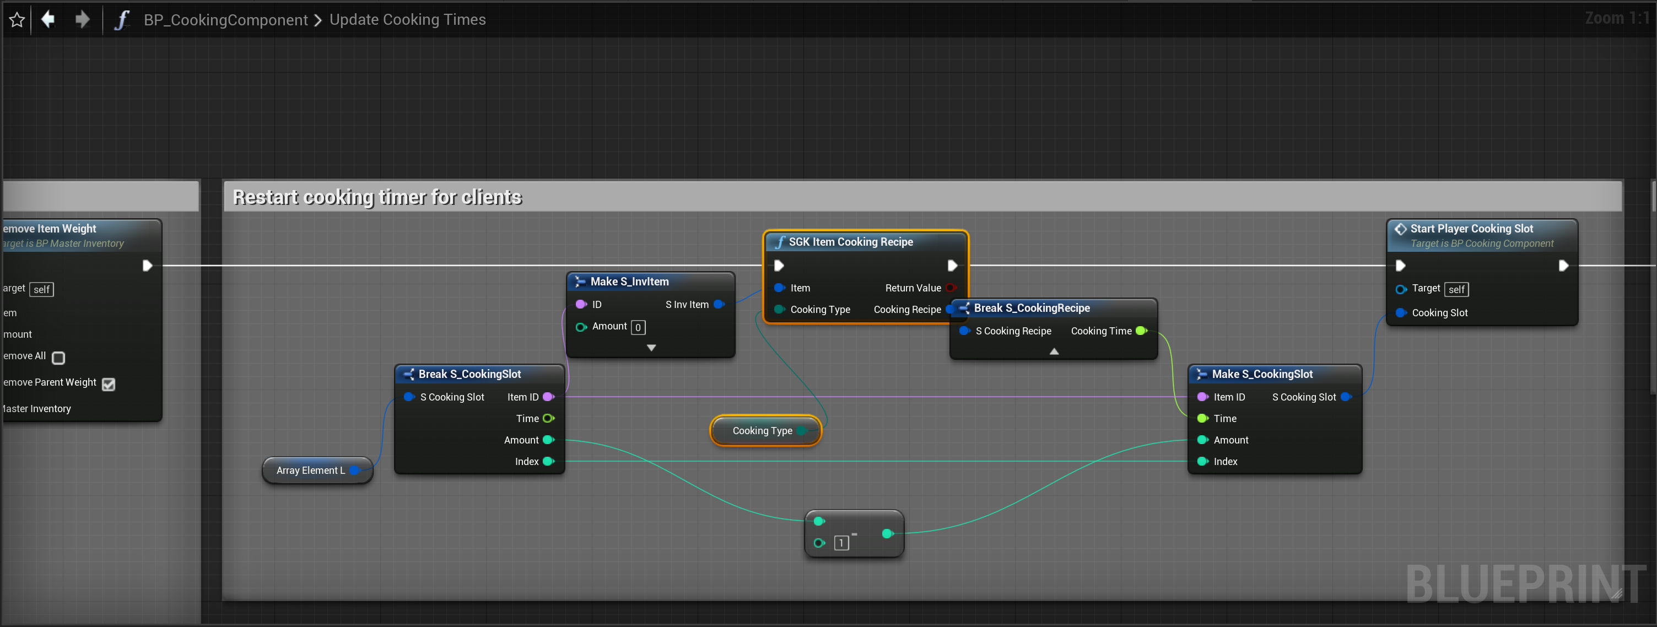Open the BP_CookingComponent breadcrumb
1657x627 pixels.
225,20
